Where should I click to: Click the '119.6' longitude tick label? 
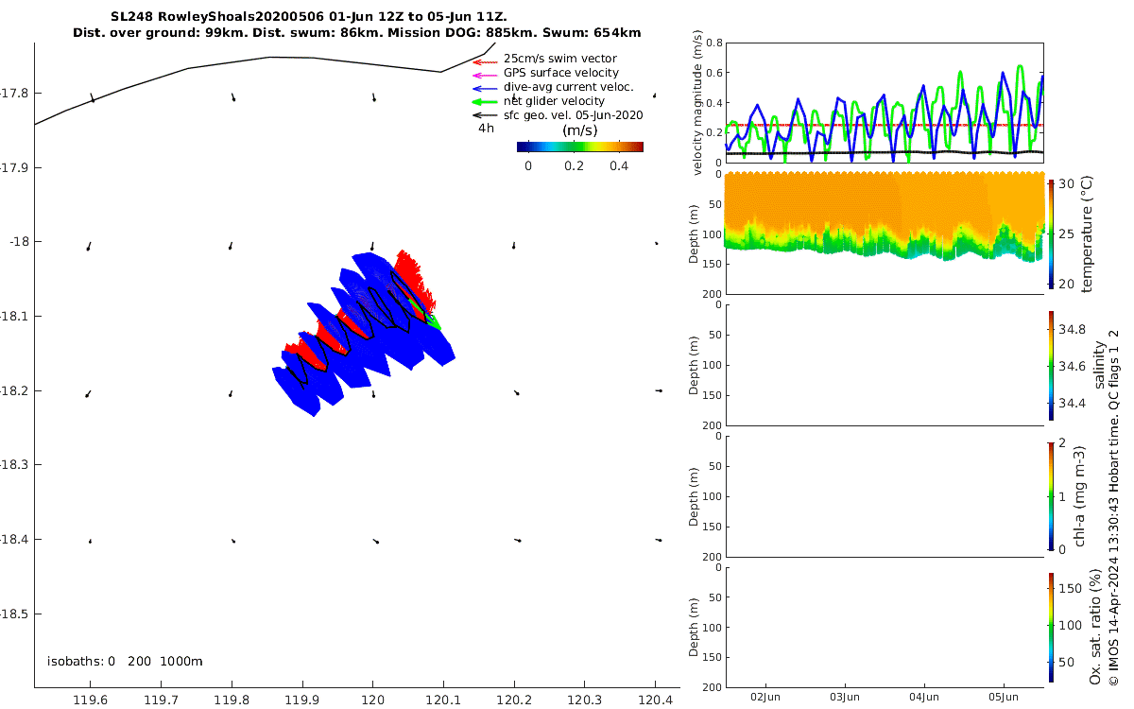[x=90, y=700]
